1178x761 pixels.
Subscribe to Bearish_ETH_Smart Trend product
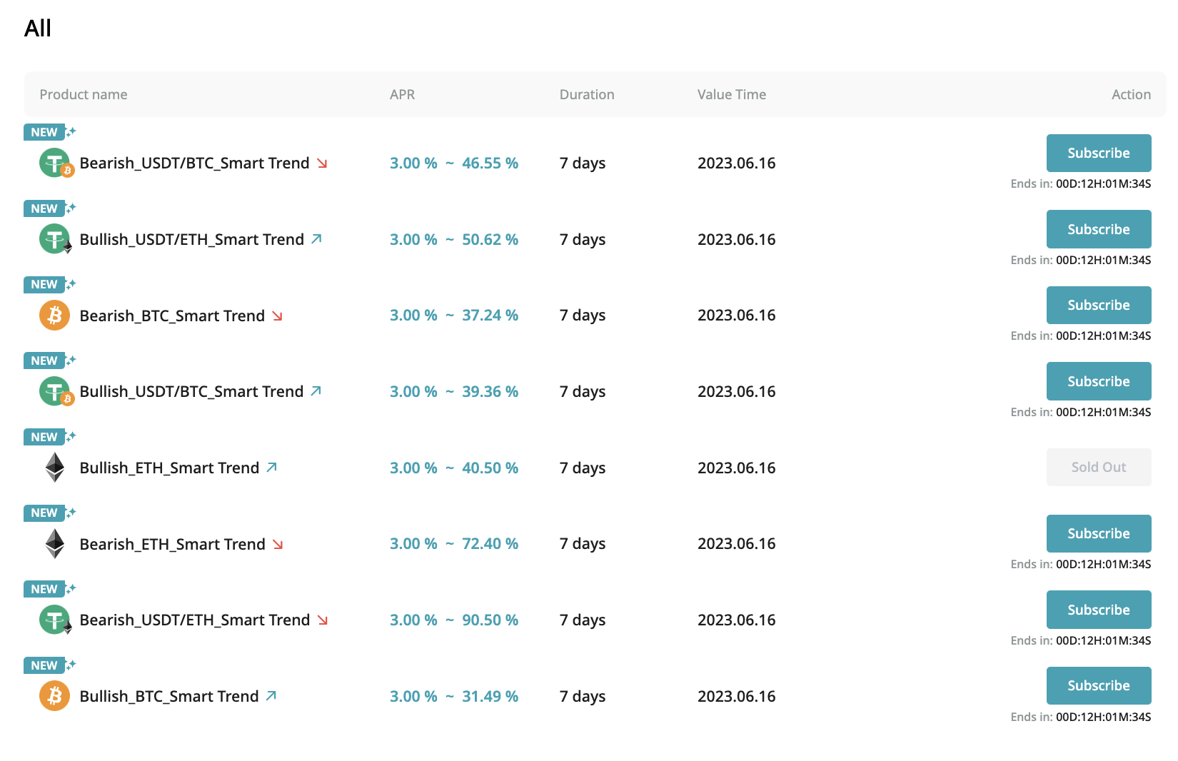(x=1098, y=533)
